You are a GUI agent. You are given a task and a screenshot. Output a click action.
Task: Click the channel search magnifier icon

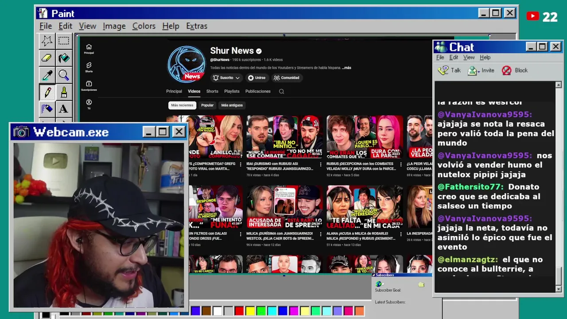(x=281, y=91)
